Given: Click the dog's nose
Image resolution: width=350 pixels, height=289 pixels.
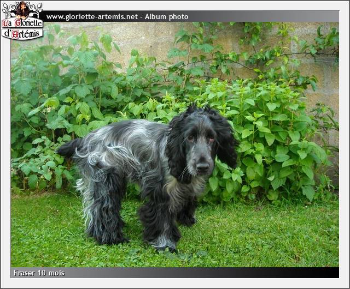Looking at the screenshot, I should point(202,165).
